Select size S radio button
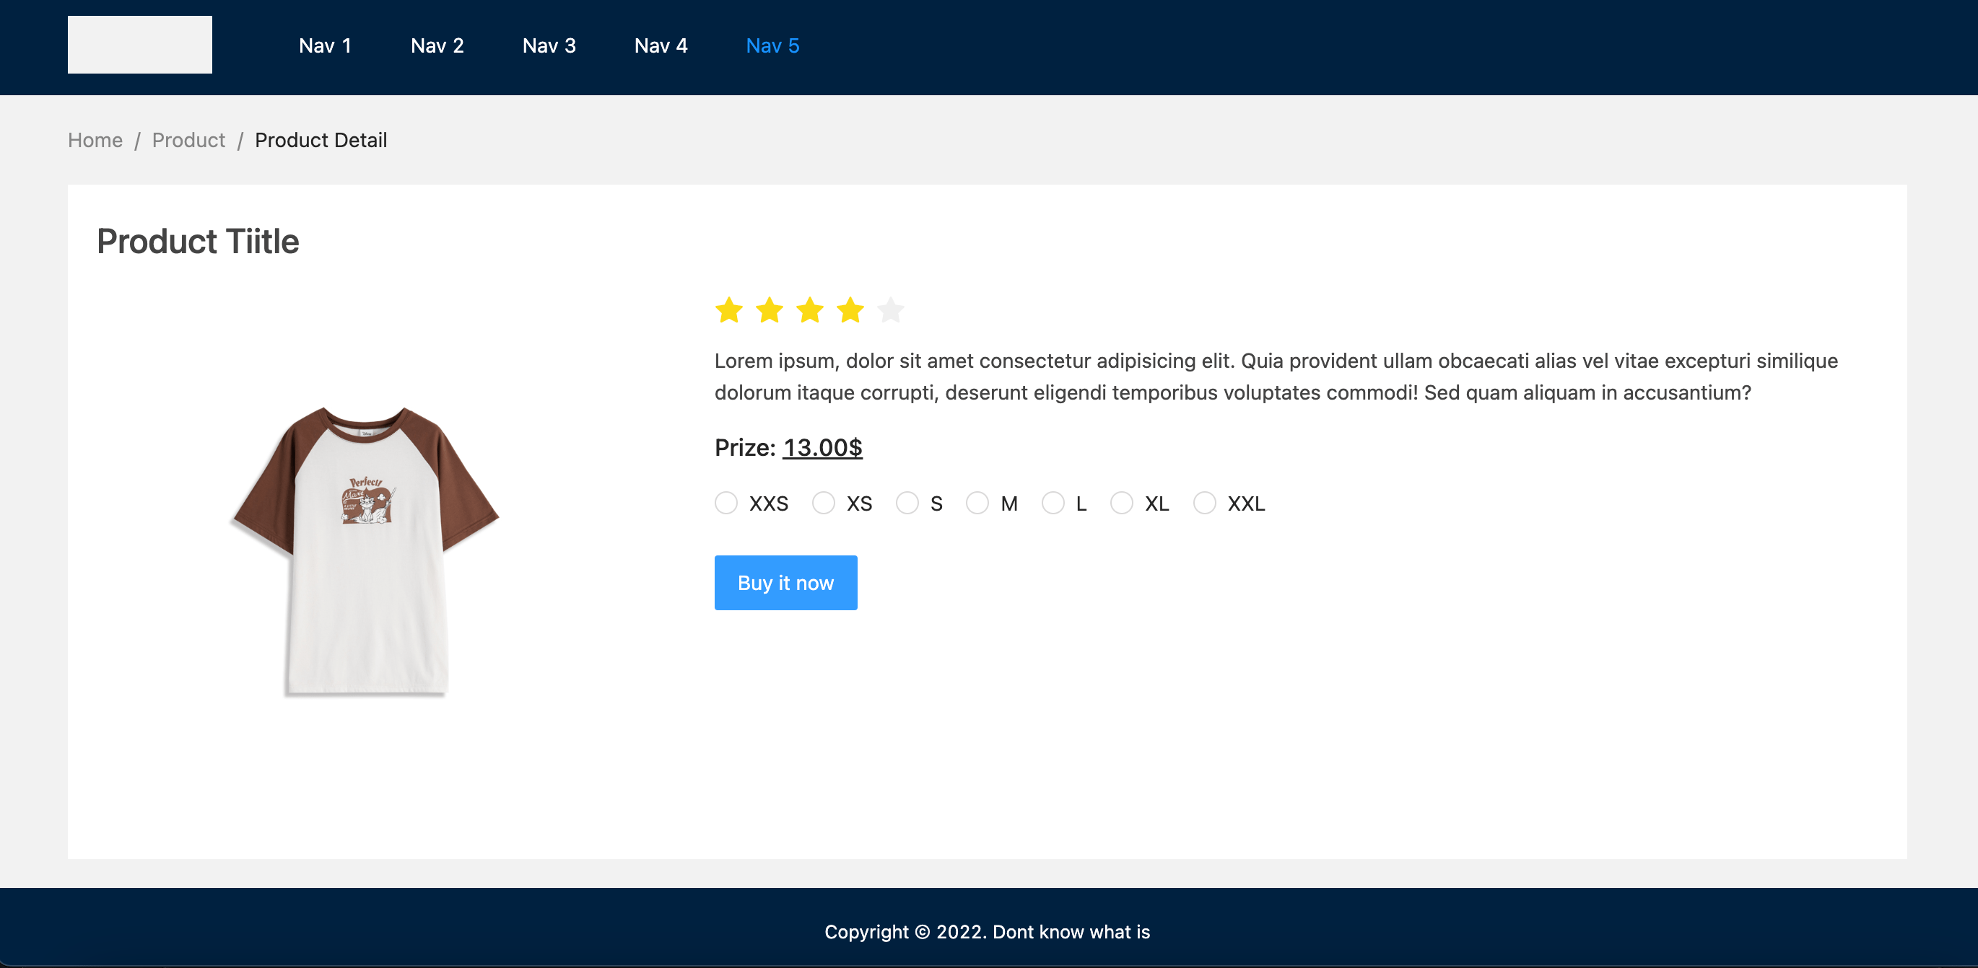The width and height of the screenshot is (1978, 968). point(907,503)
